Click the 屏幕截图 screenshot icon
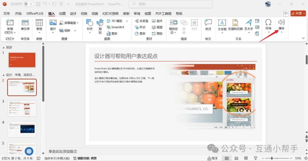 pyautogui.click(x=61, y=23)
